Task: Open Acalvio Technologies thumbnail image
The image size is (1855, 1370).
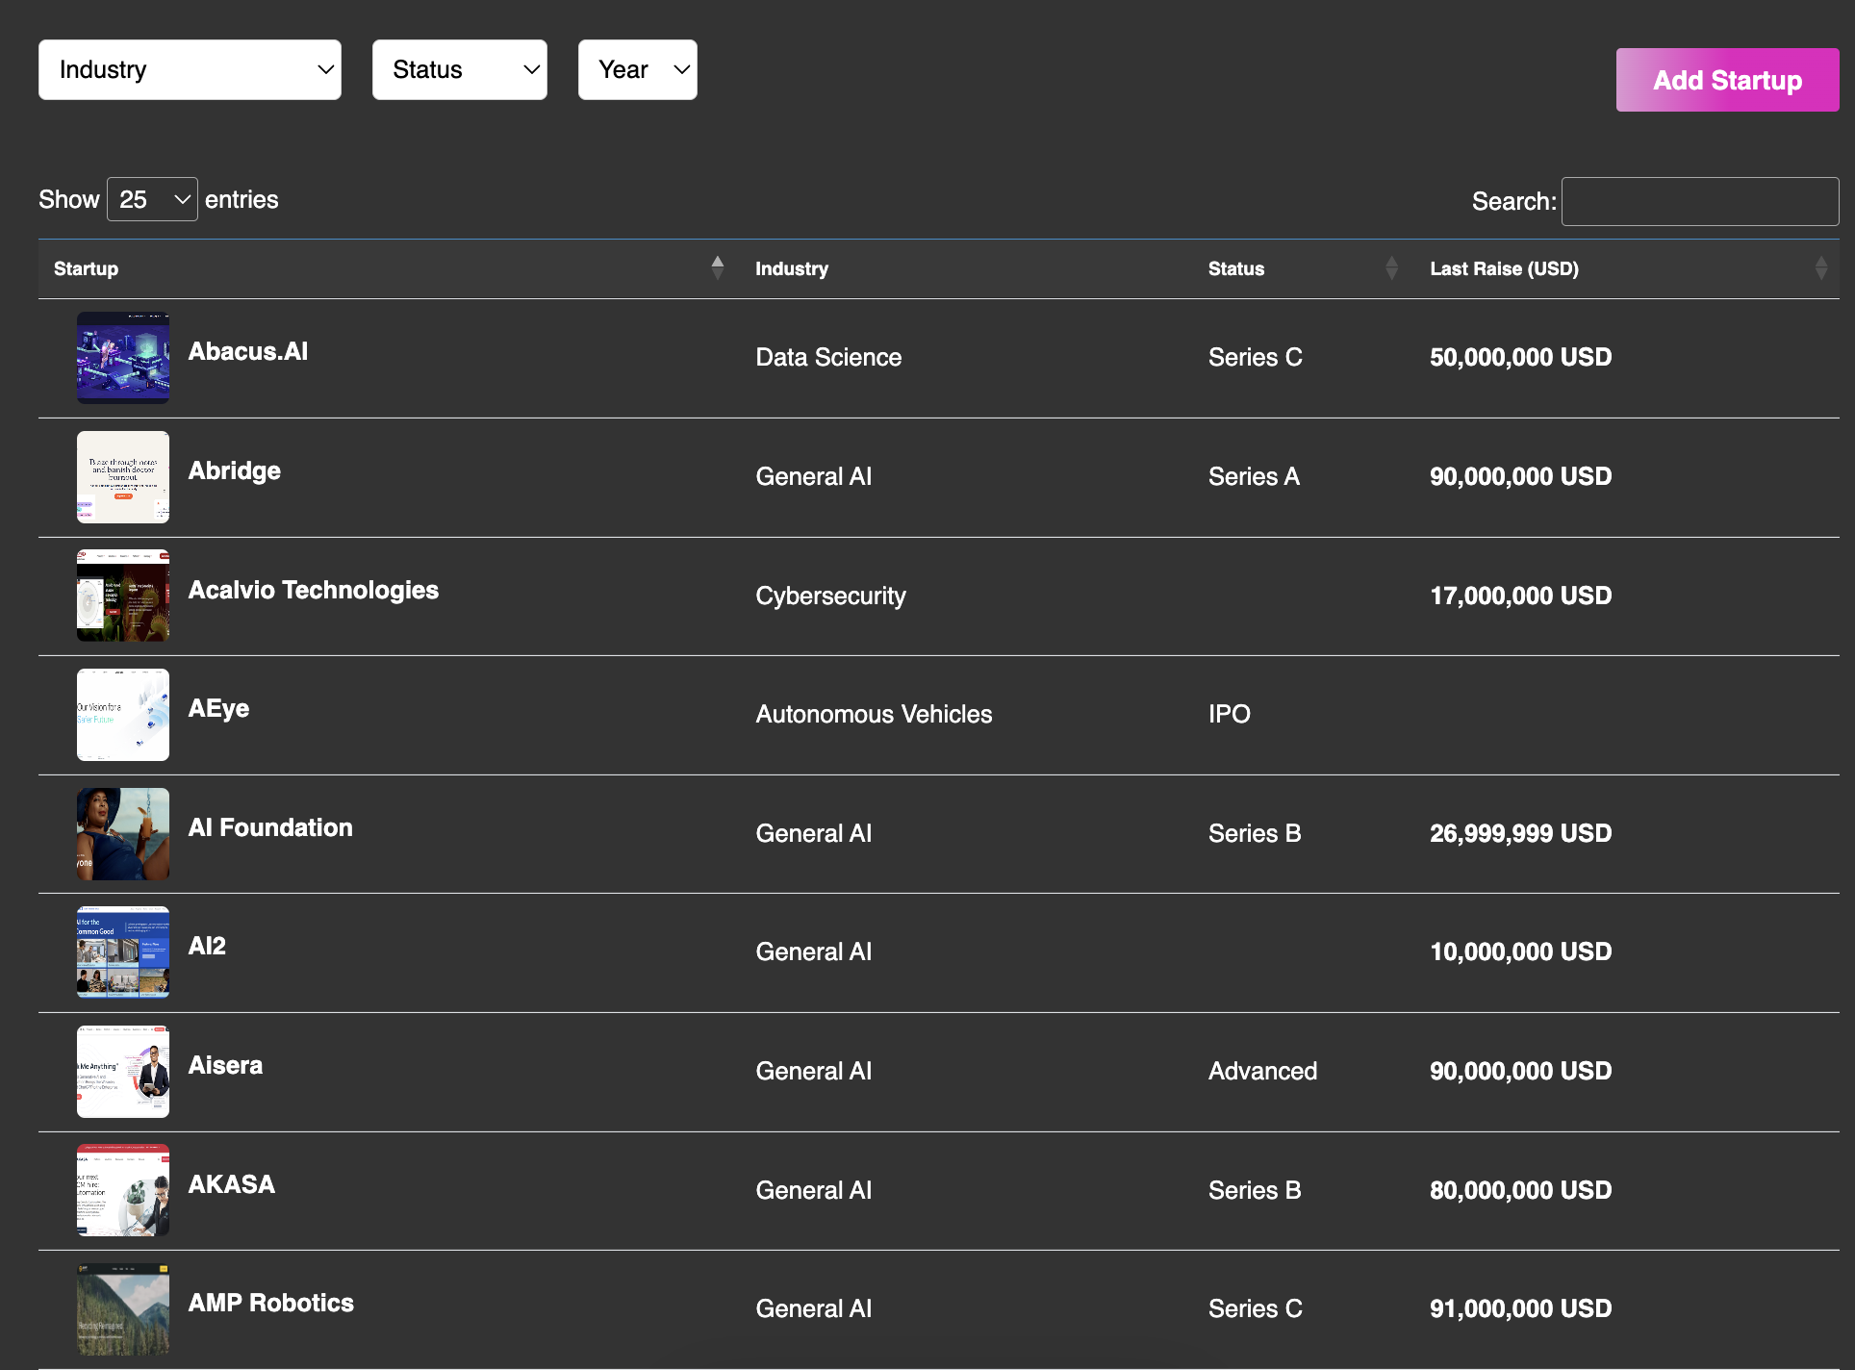Action: coord(123,596)
